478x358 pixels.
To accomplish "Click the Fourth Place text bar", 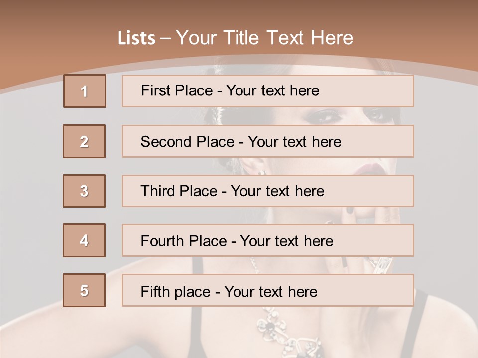I will (268, 240).
